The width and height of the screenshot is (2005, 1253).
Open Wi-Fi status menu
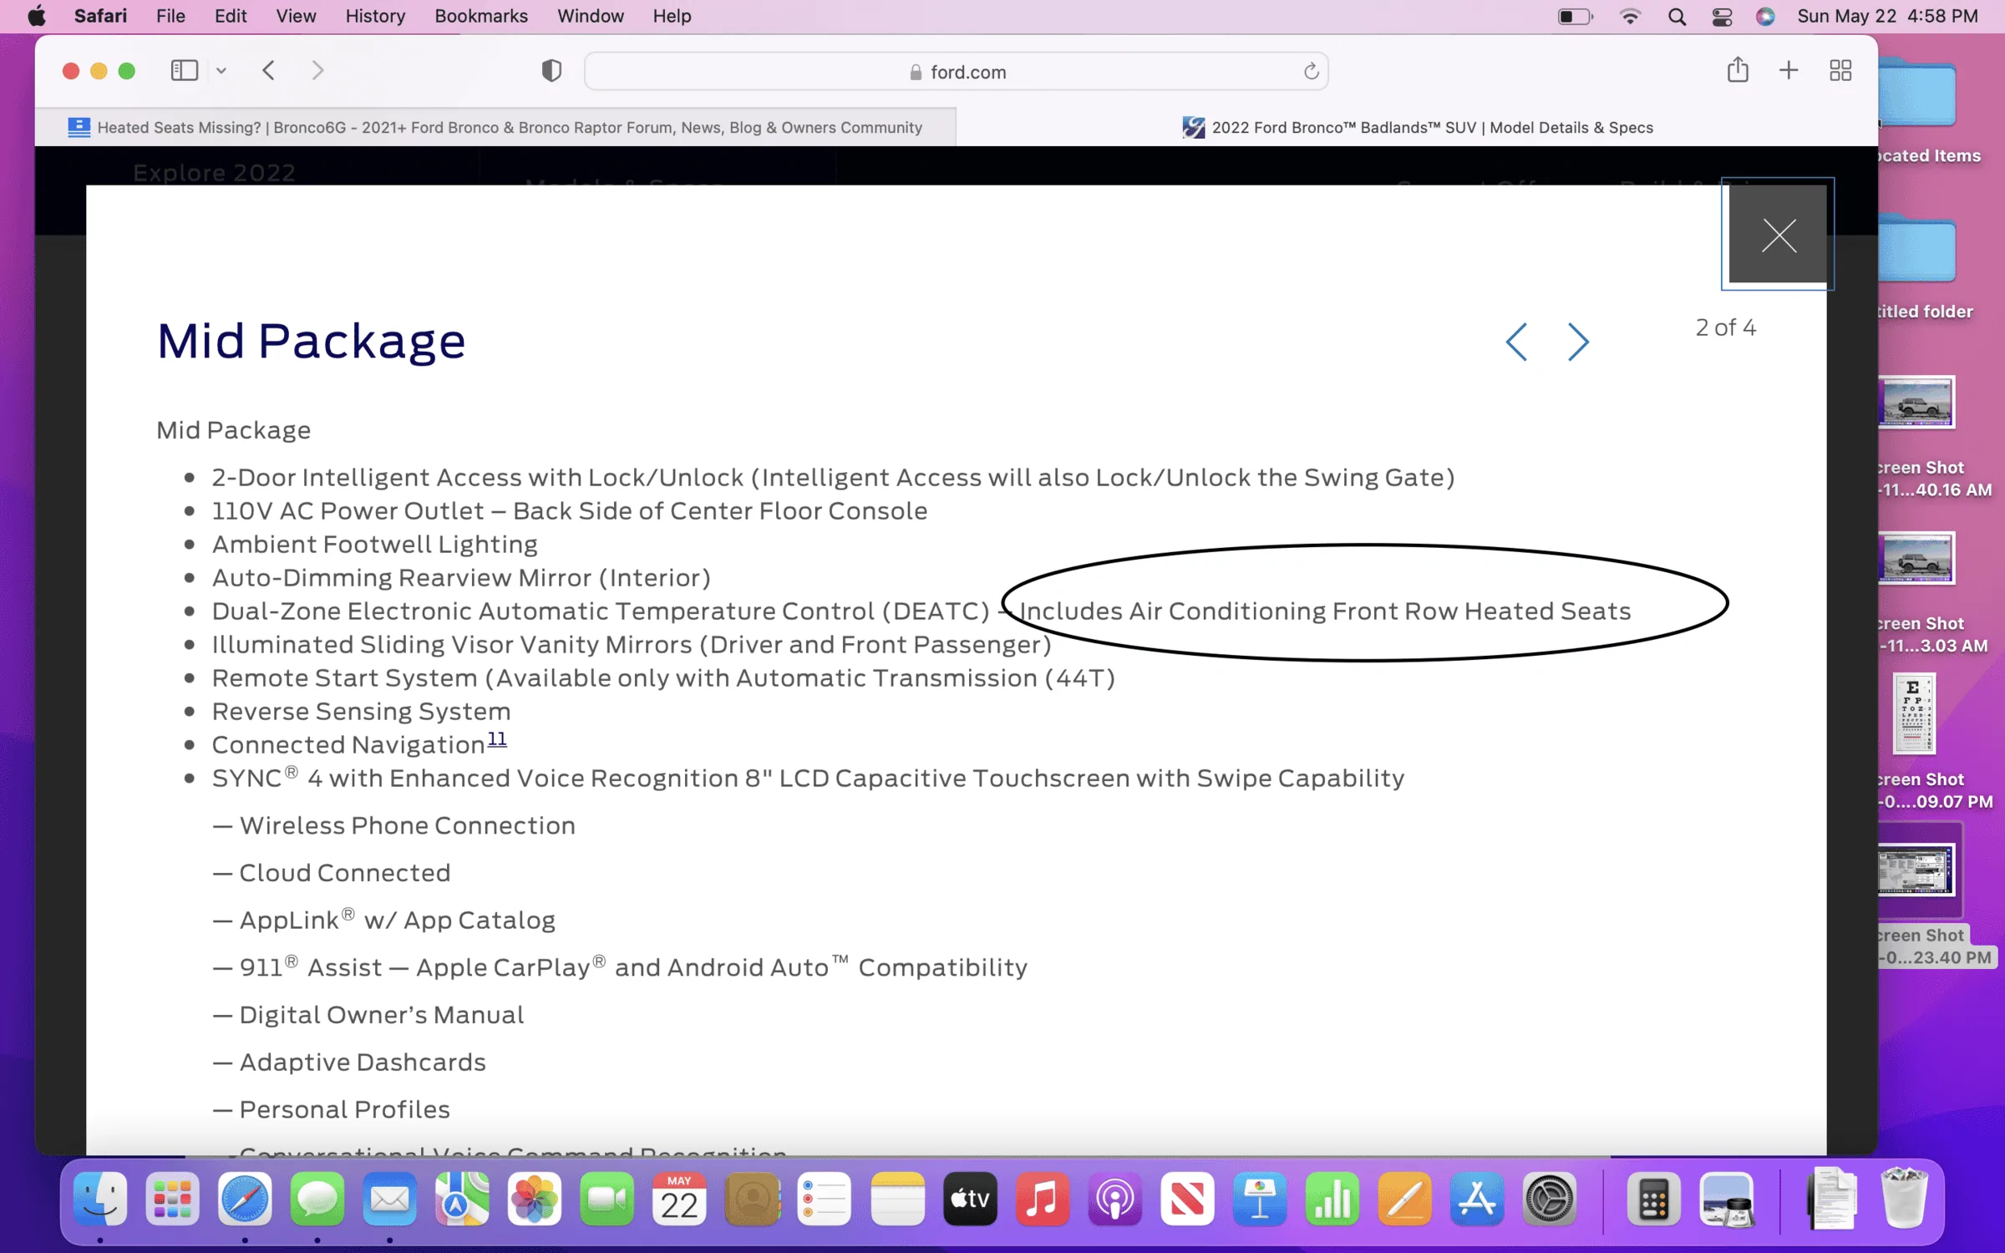(1630, 17)
